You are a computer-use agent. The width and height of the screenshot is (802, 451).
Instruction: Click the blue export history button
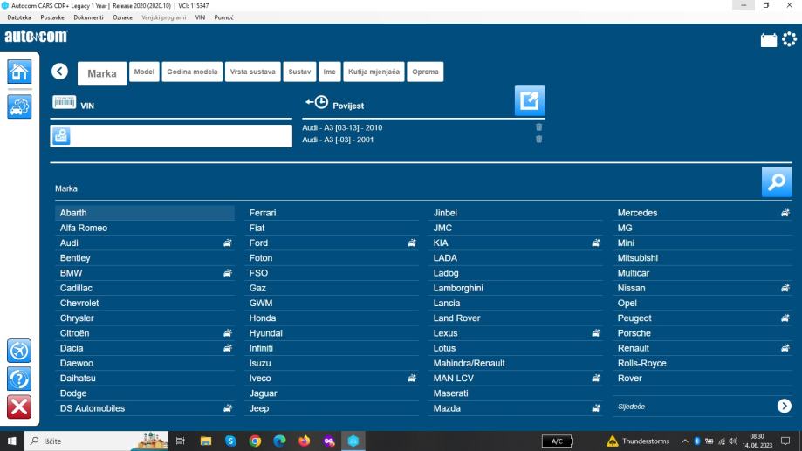(530, 100)
